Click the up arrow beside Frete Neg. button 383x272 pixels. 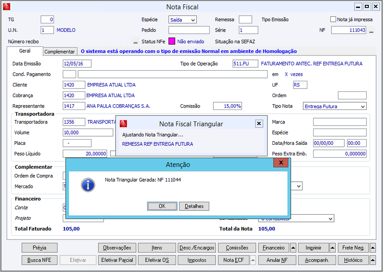click(372, 248)
